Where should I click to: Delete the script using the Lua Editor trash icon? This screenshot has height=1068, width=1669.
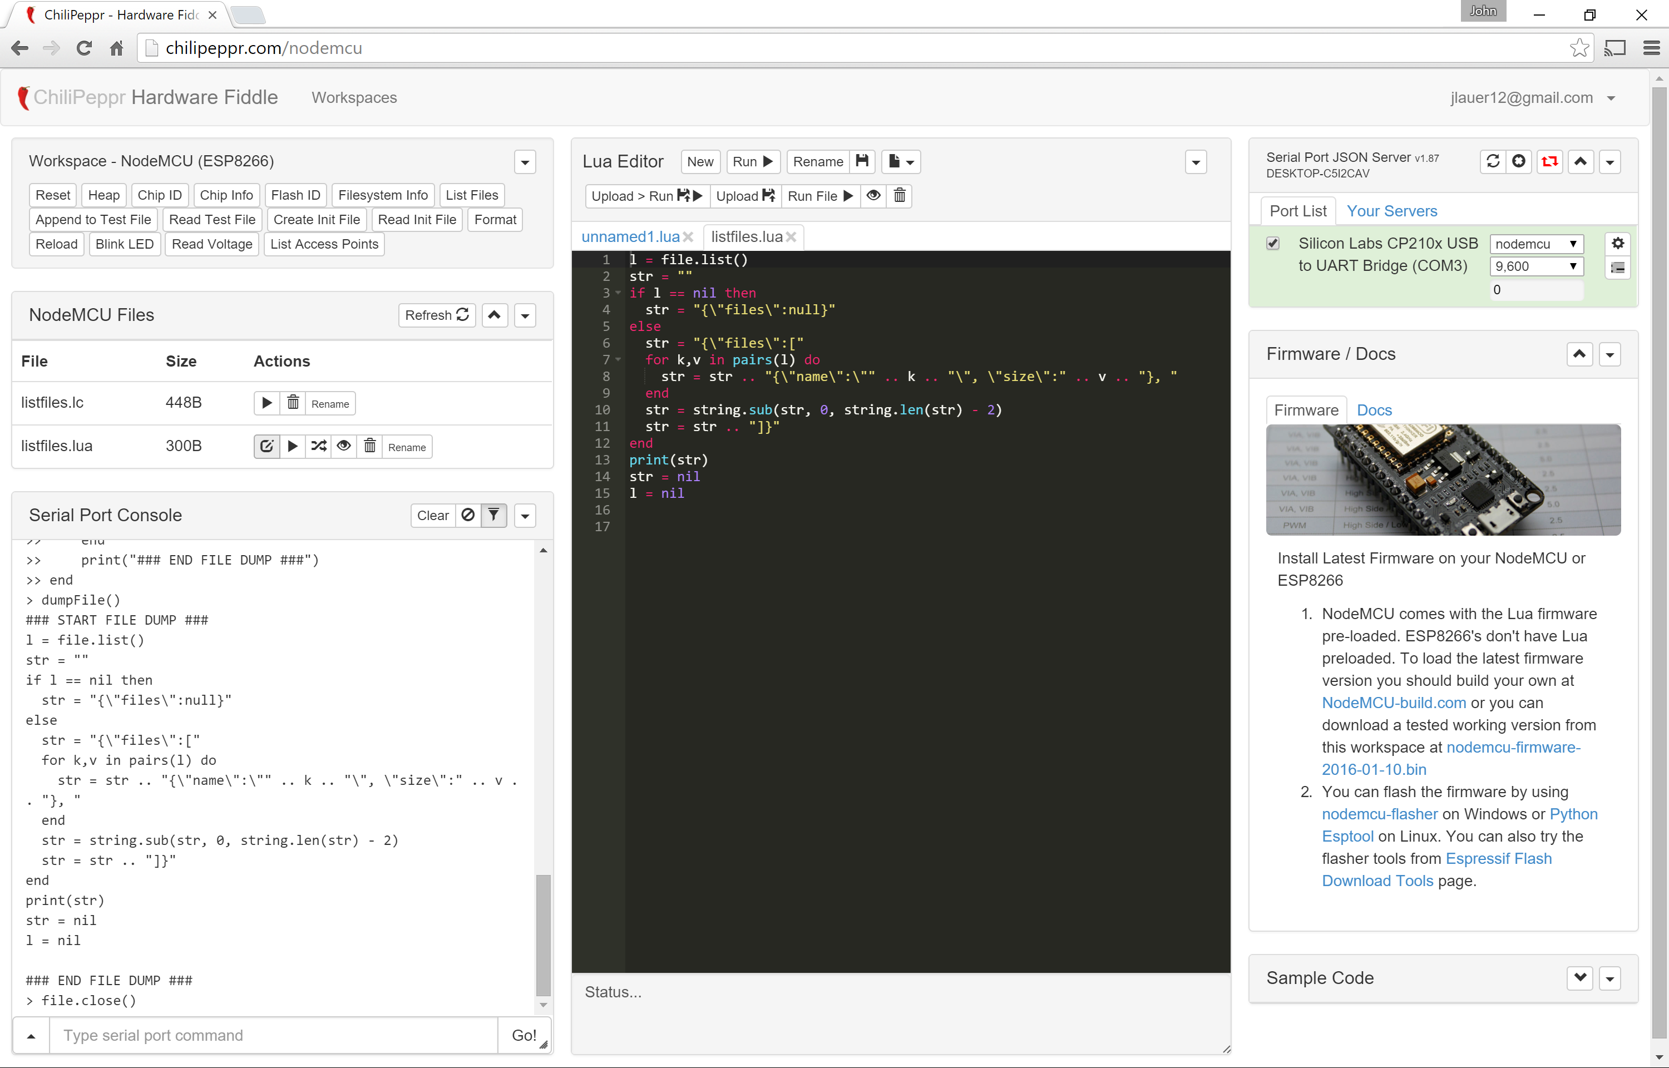[x=900, y=196]
